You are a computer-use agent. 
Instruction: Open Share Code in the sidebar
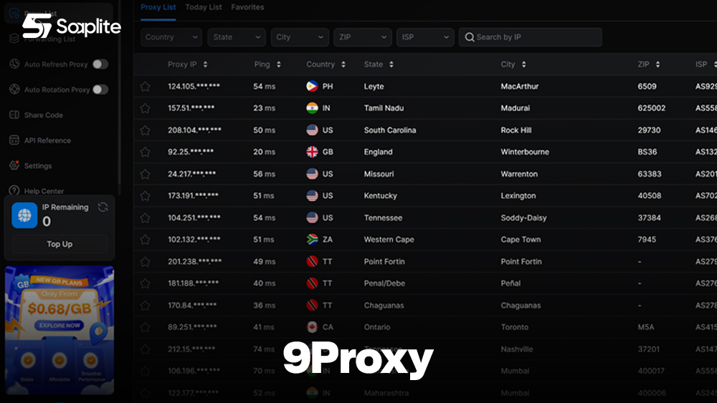click(44, 115)
